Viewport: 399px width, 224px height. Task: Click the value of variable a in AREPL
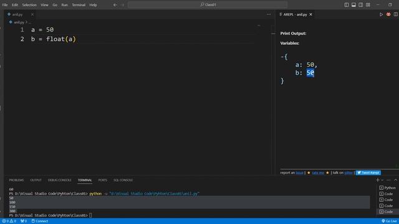310,65
